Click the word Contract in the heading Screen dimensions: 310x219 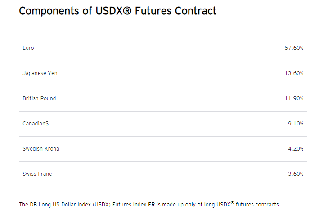coord(196,11)
